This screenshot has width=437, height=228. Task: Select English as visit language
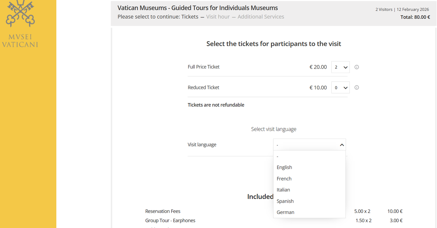284,167
